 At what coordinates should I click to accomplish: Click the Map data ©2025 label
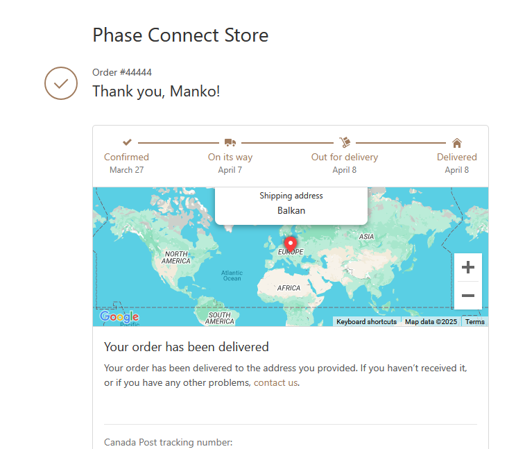pyautogui.click(x=431, y=322)
